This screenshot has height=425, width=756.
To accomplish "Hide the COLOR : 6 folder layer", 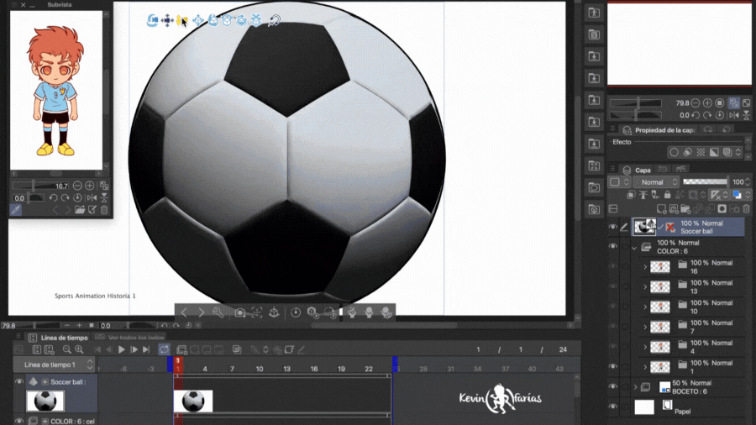I will pos(613,246).
